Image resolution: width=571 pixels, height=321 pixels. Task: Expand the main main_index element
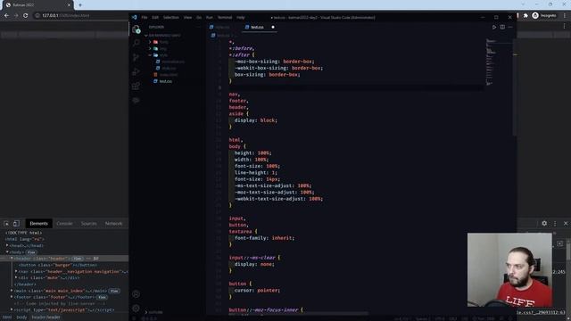[x=12, y=291]
